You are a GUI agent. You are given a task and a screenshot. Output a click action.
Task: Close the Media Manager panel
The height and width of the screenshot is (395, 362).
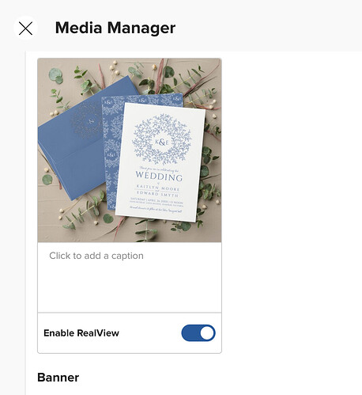[25, 28]
